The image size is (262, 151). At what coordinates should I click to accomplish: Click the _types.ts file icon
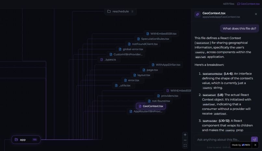pyautogui.click(x=102, y=59)
